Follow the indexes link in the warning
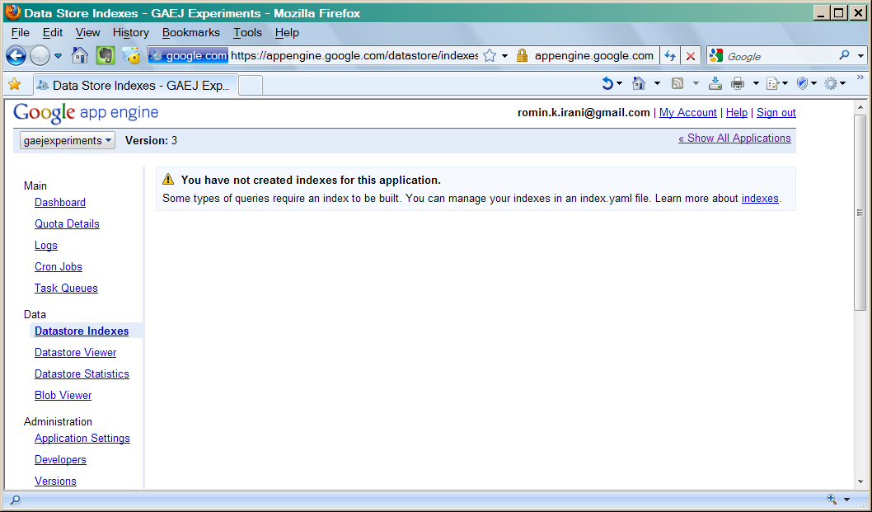The height and width of the screenshot is (512, 872). [x=760, y=198]
